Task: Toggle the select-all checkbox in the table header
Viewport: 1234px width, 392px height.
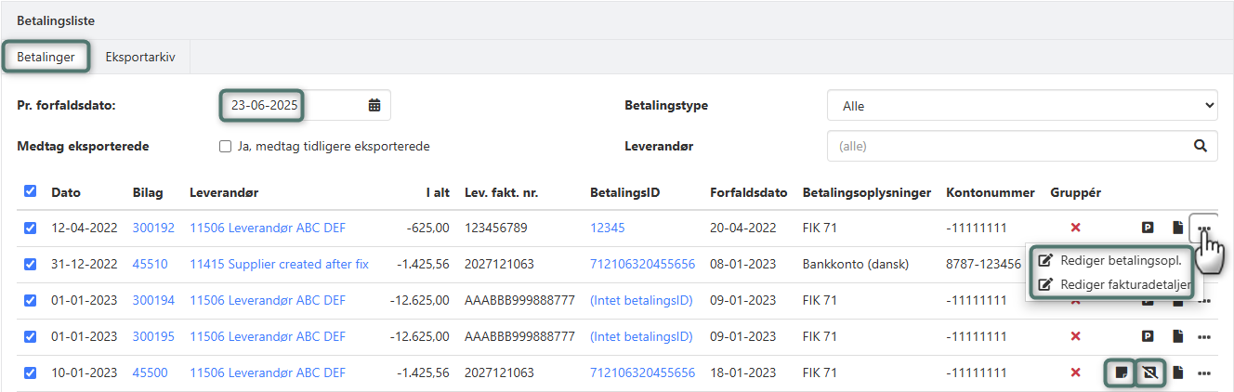Action: 30,191
